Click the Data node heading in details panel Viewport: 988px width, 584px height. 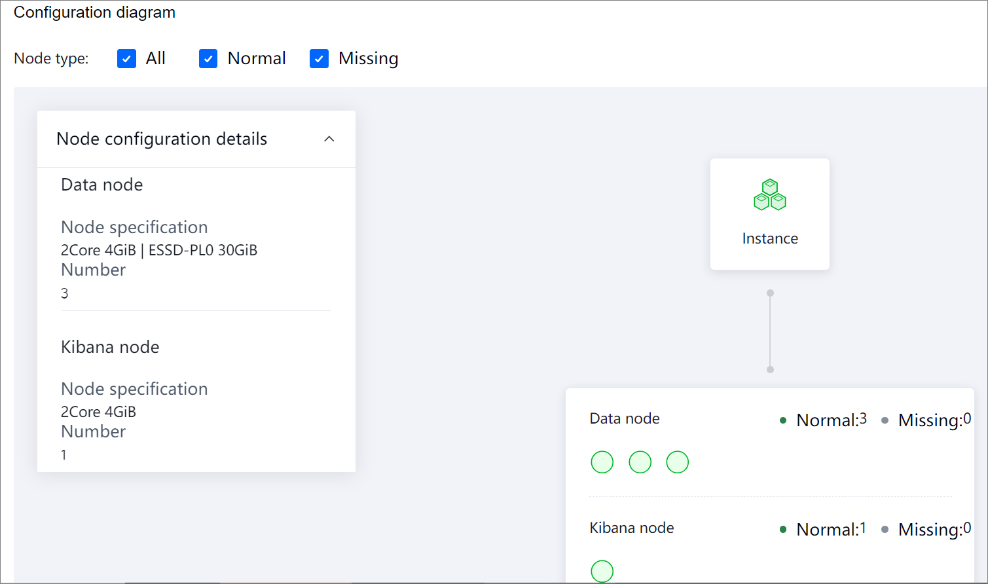click(x=102, y=185)
